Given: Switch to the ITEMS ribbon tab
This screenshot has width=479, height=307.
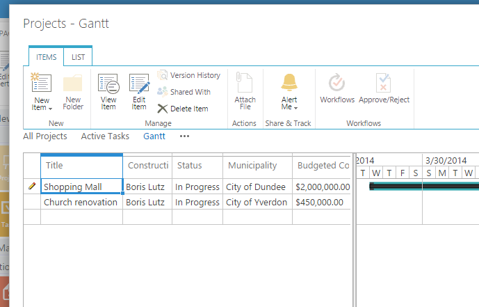Looking at the screenshot, I should click(x=46, y=57).
